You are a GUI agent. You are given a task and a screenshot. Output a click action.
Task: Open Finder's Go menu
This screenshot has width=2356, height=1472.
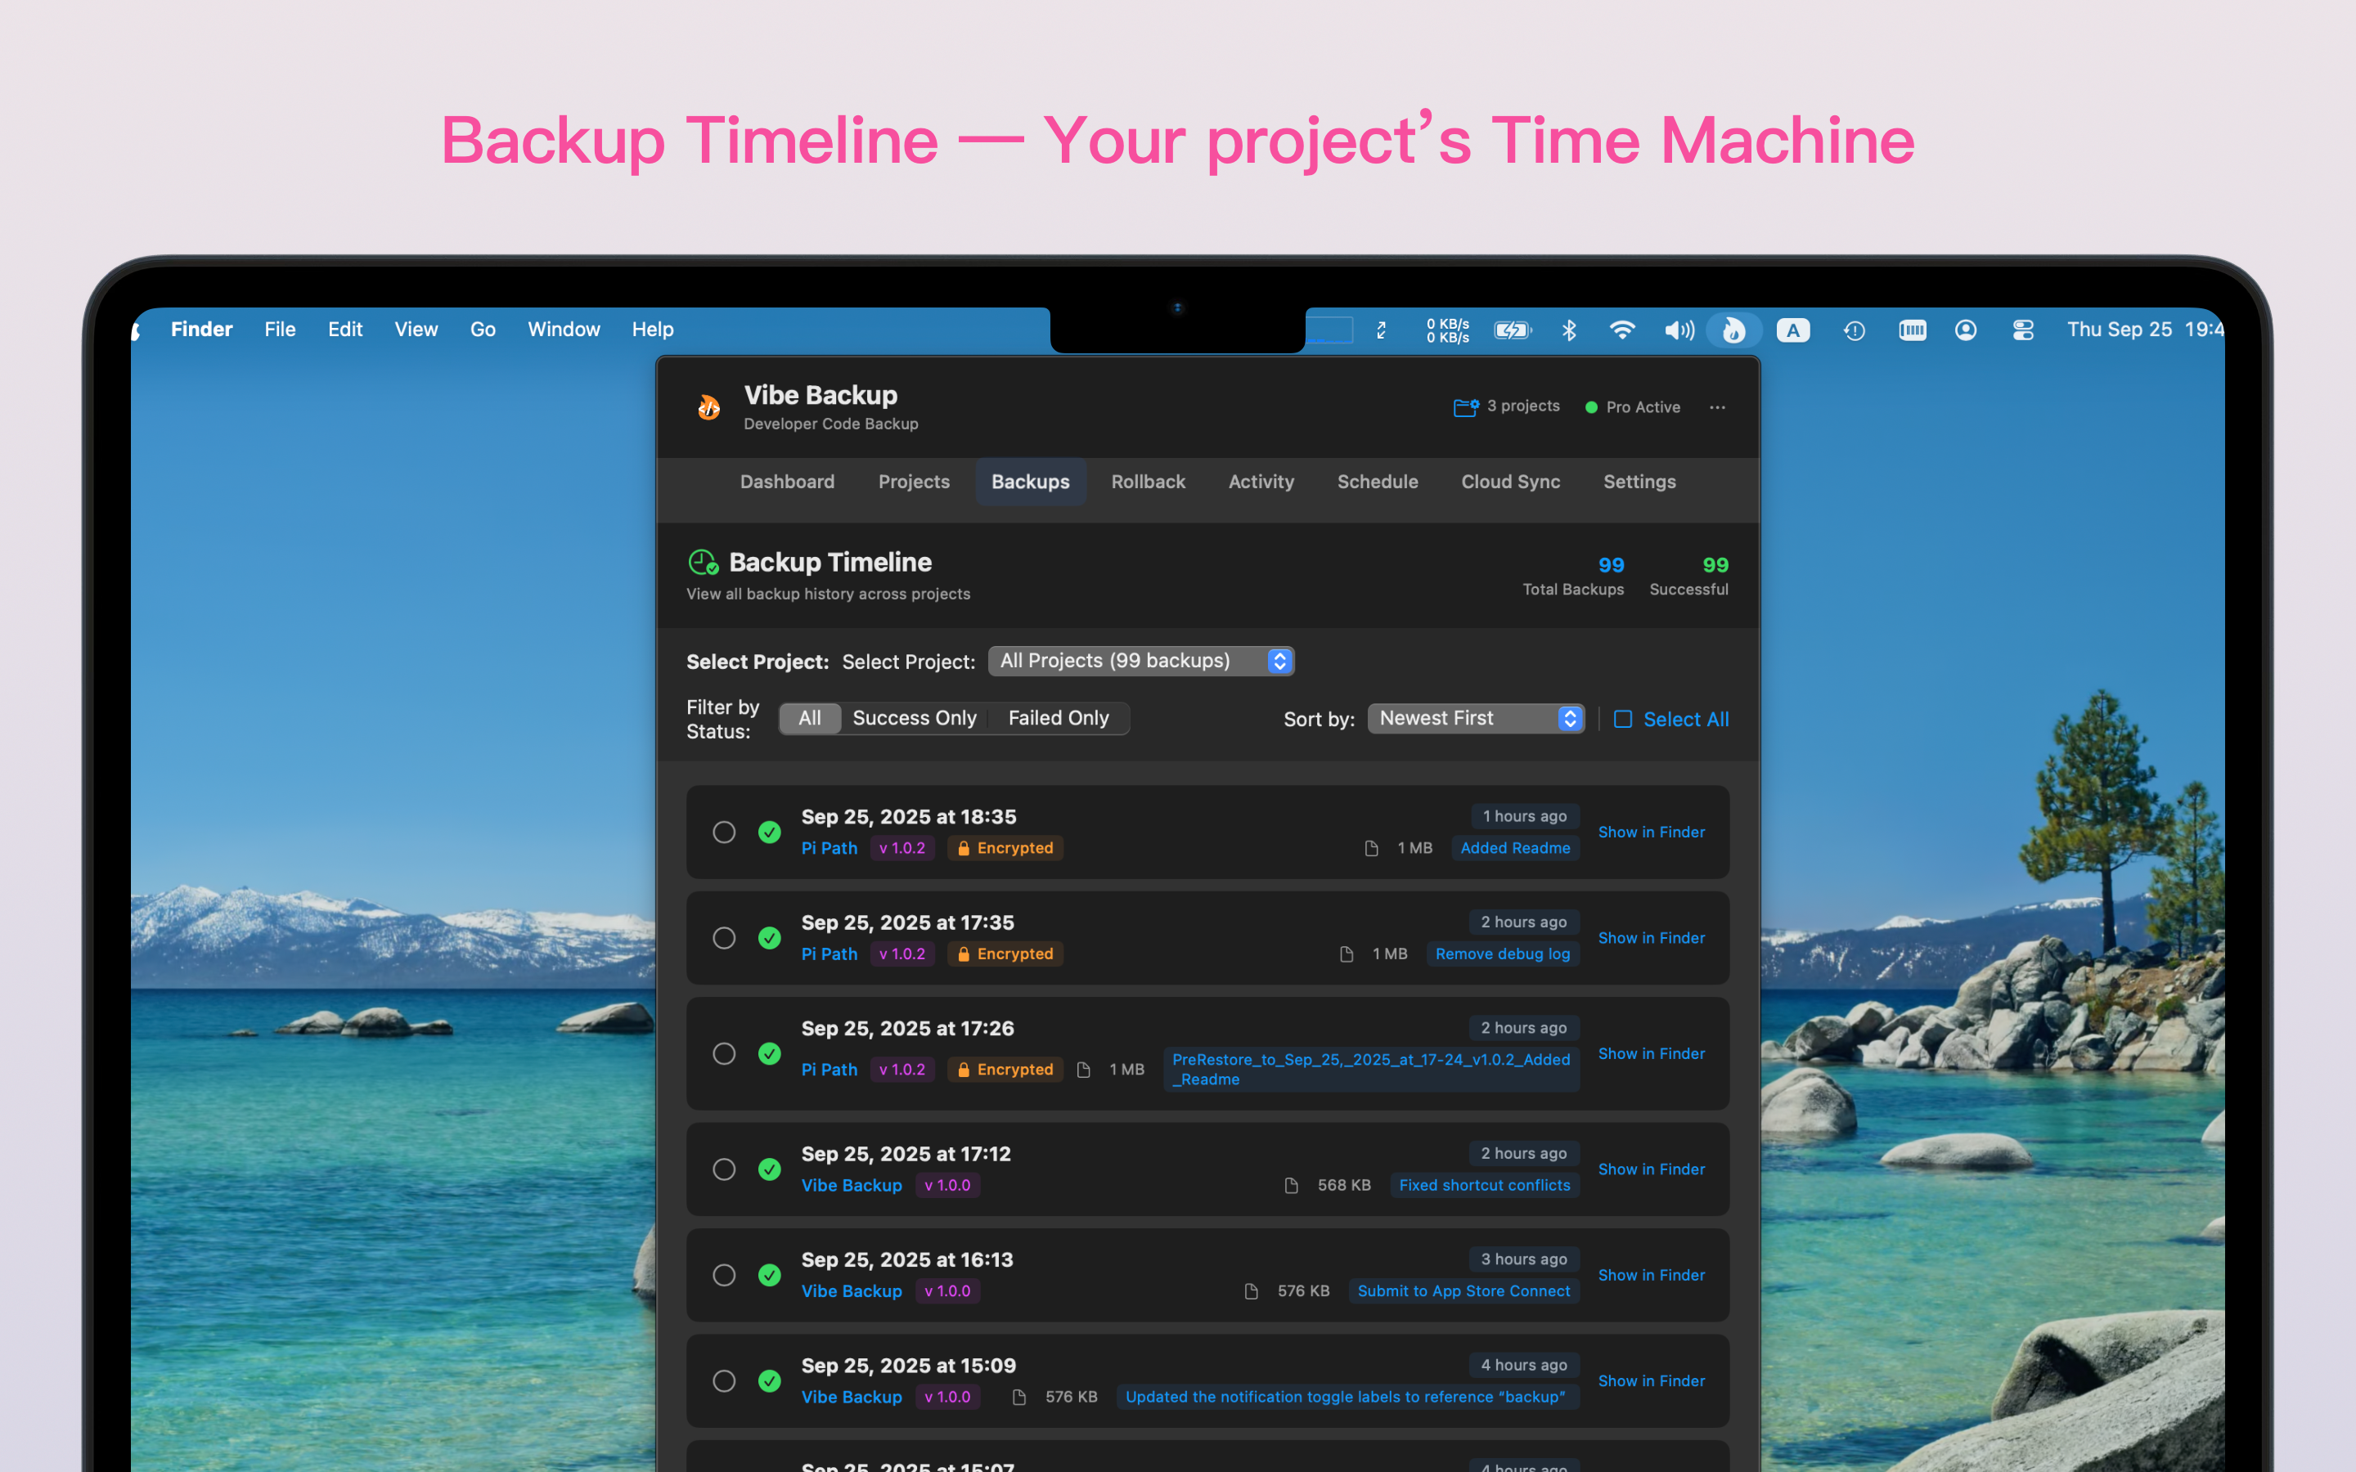point(482,329)
